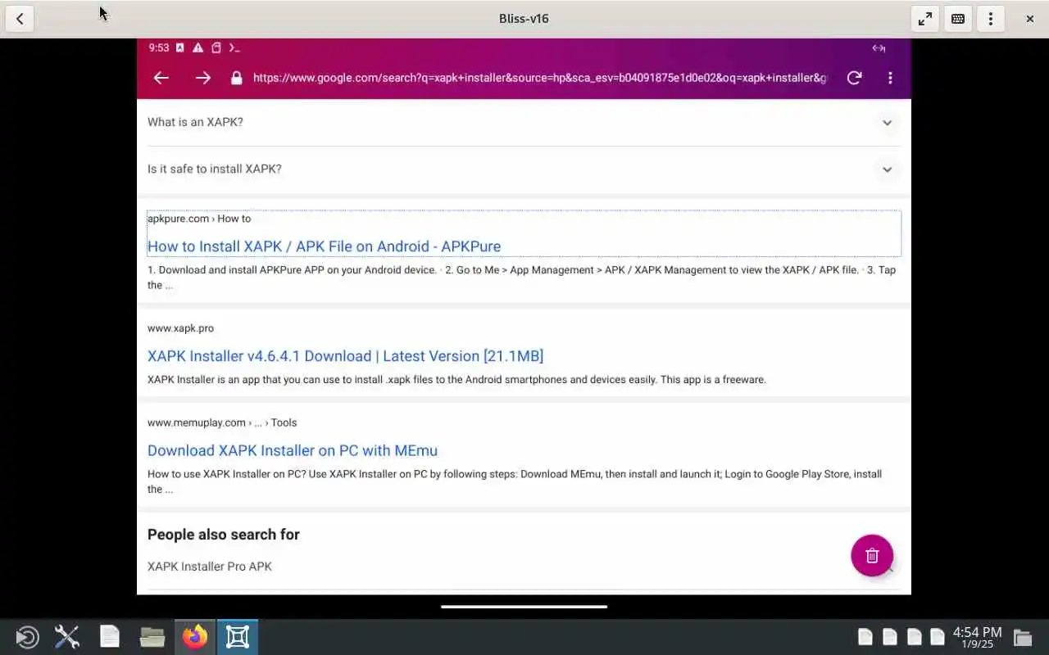The height and width of the screenshot is (655, 1049).
Task: Click the 9:53 time in Android status bar
Action: click(x=158, y=48)
